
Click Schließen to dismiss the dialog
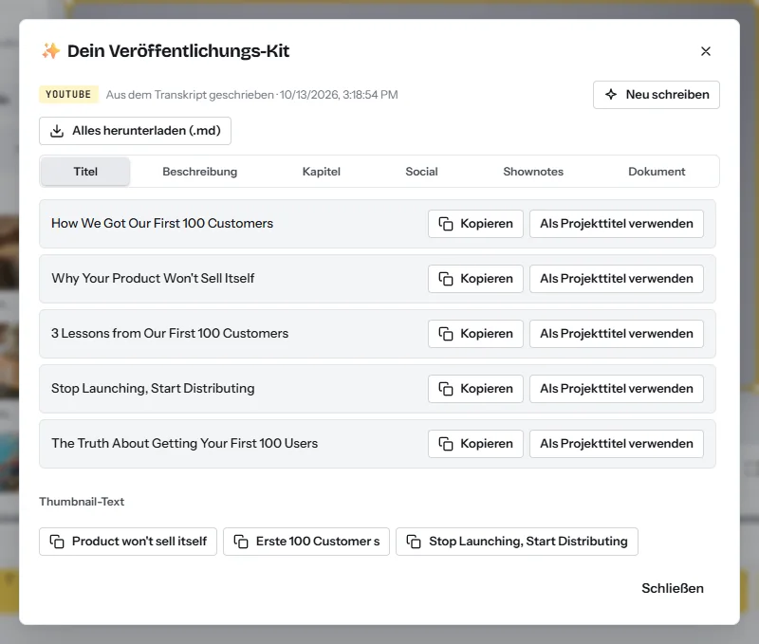coord(673,588)
